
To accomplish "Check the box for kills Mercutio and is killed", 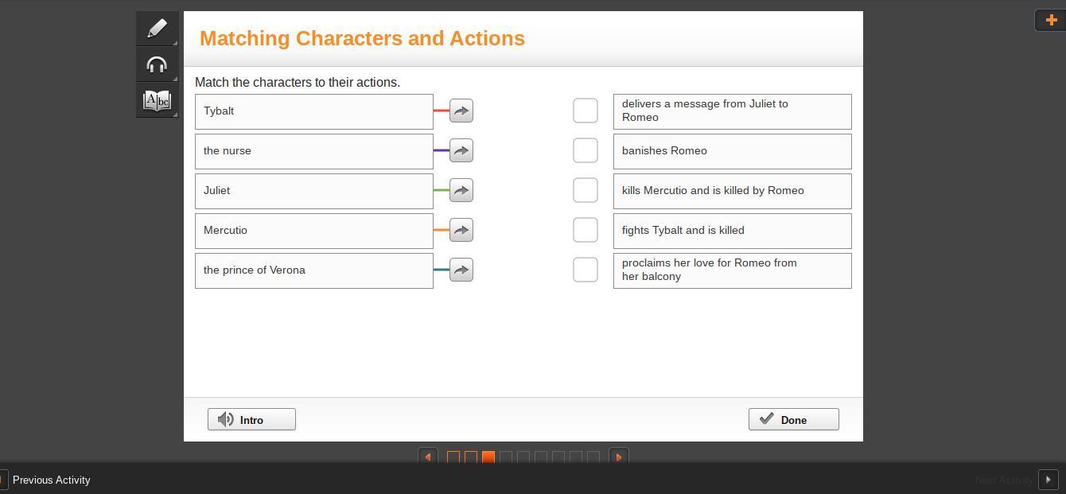I will [x=586, y=190].
